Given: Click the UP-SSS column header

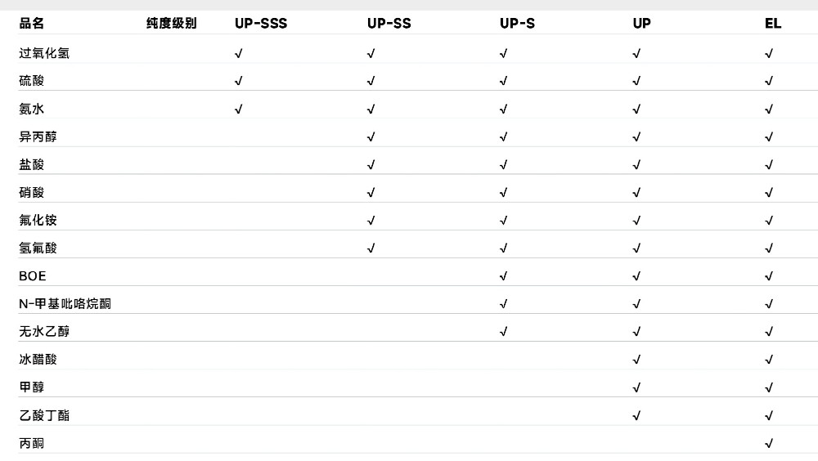Looking at the screenshot, I should 261,24.
